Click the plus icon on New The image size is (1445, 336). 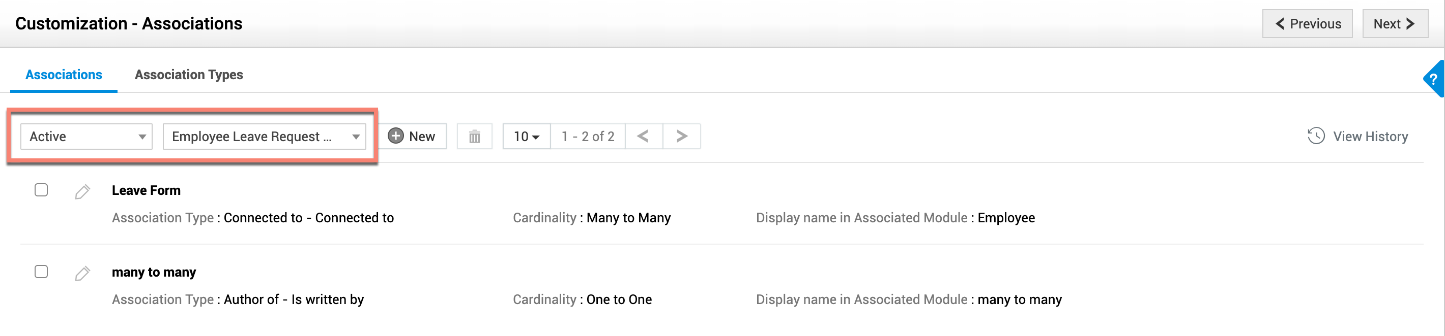click(x=395, y=136)
